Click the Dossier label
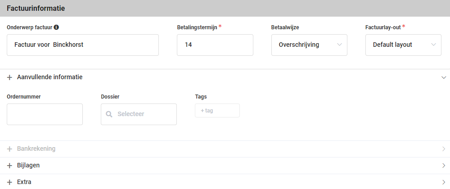450x189 pixels. pos(110,97)
